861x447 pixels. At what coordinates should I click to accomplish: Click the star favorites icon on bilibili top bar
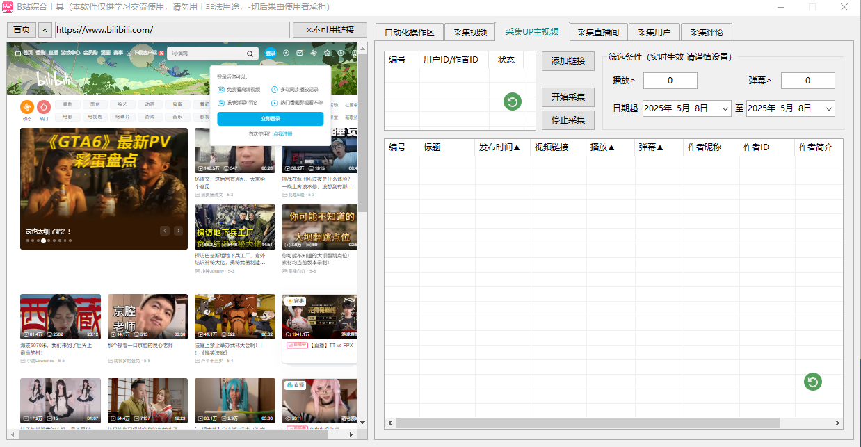point(327,53)
